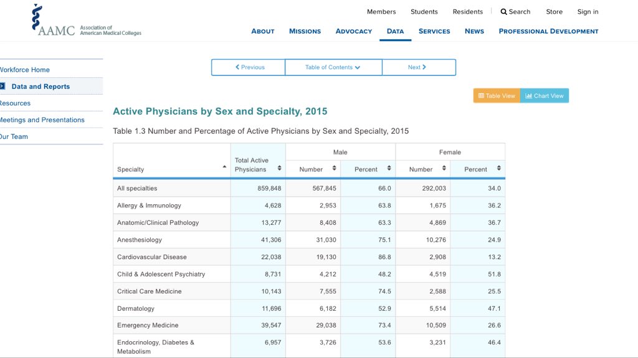Click the Residents link

[x=467, y=12]
